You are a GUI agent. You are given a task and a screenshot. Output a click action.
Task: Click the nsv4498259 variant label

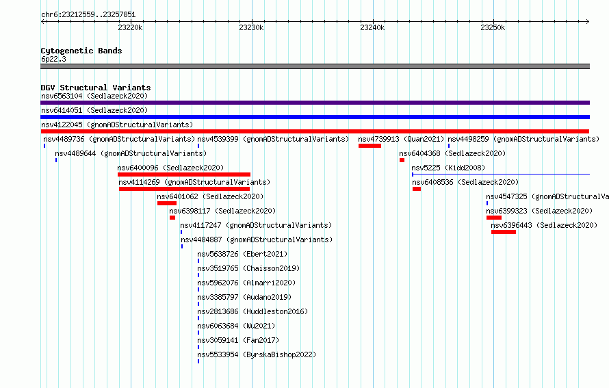click(523, 139)
